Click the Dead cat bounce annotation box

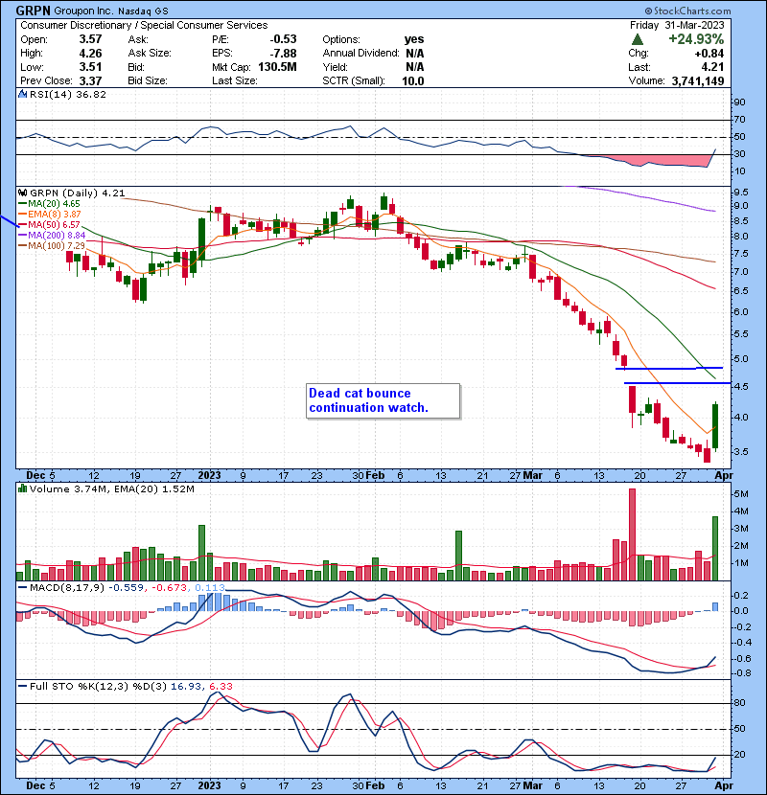(x=382, y=400)
